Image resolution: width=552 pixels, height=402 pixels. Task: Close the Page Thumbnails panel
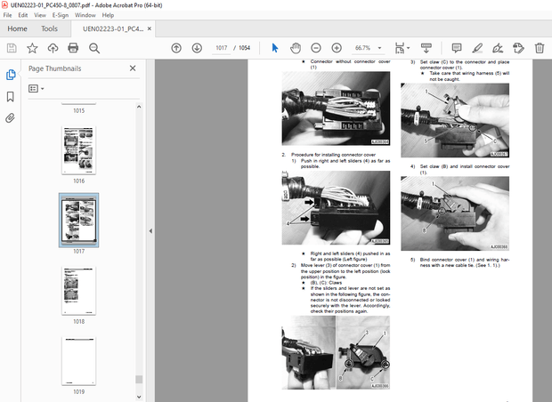tap(133, 68)
